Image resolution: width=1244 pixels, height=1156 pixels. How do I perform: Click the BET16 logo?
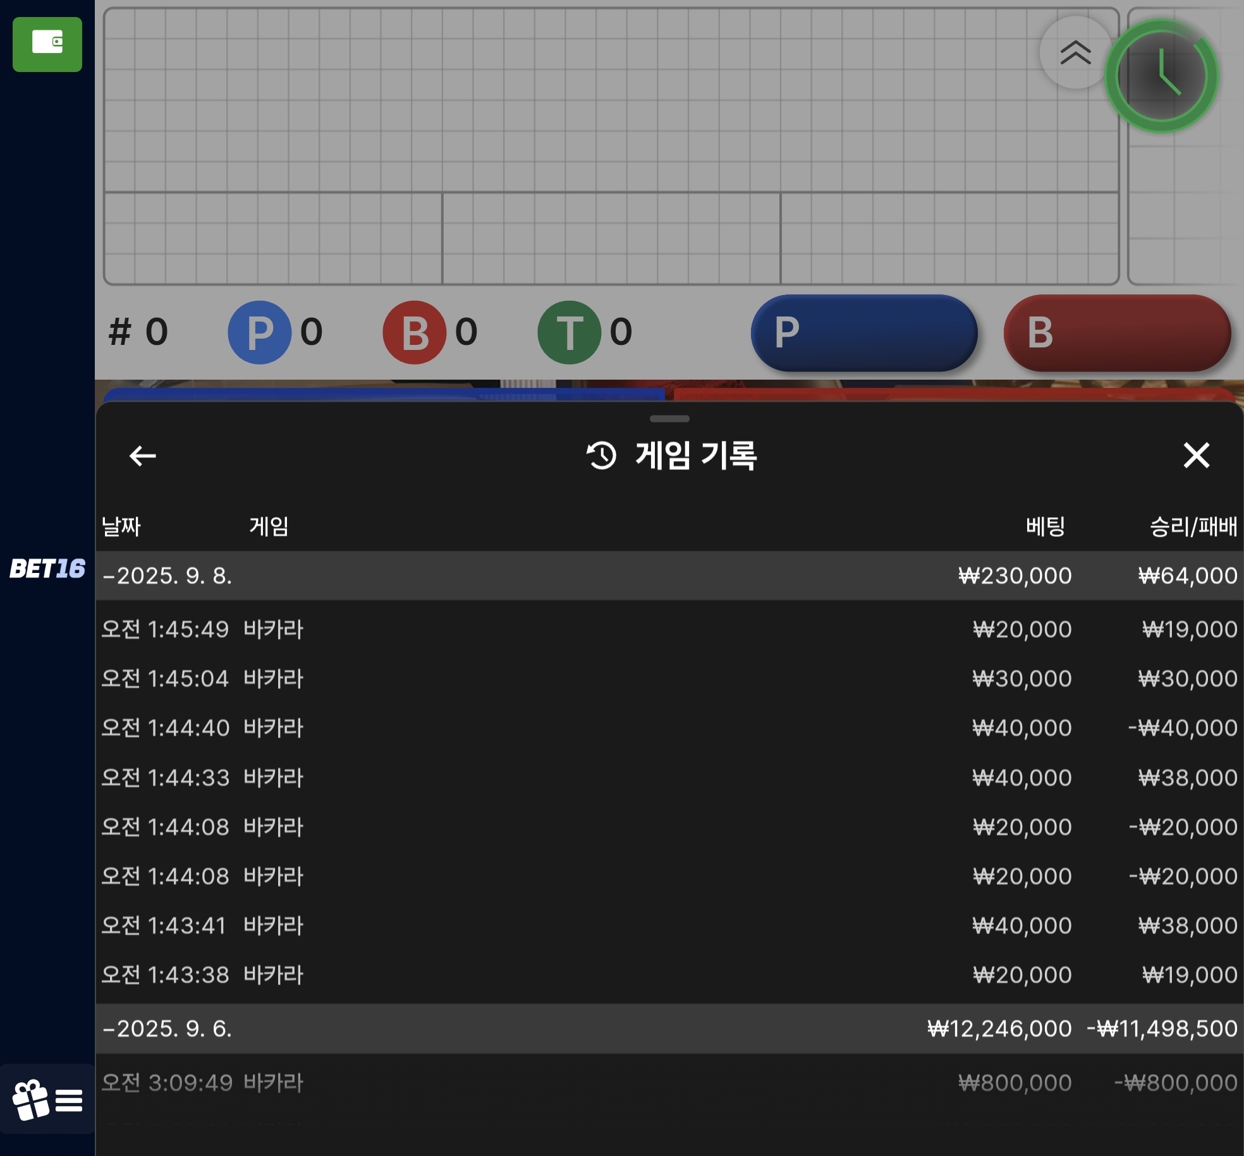tap(47, 569)
